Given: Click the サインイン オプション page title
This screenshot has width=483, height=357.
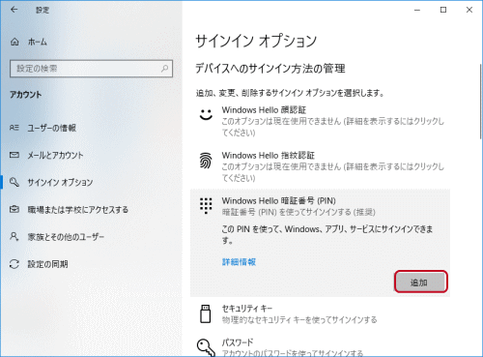Looking at the screenshot, I should 256,42.
